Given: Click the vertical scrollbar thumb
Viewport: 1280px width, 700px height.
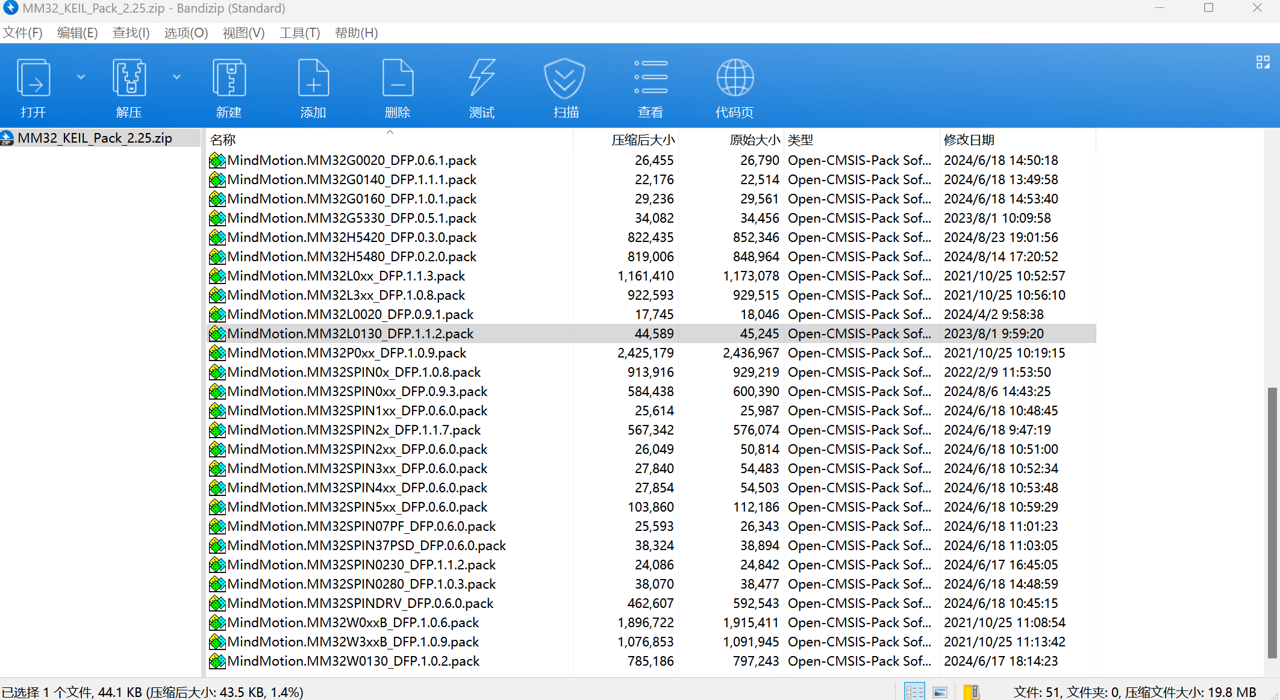Looking at the screenshot, I should (1272, 522).
